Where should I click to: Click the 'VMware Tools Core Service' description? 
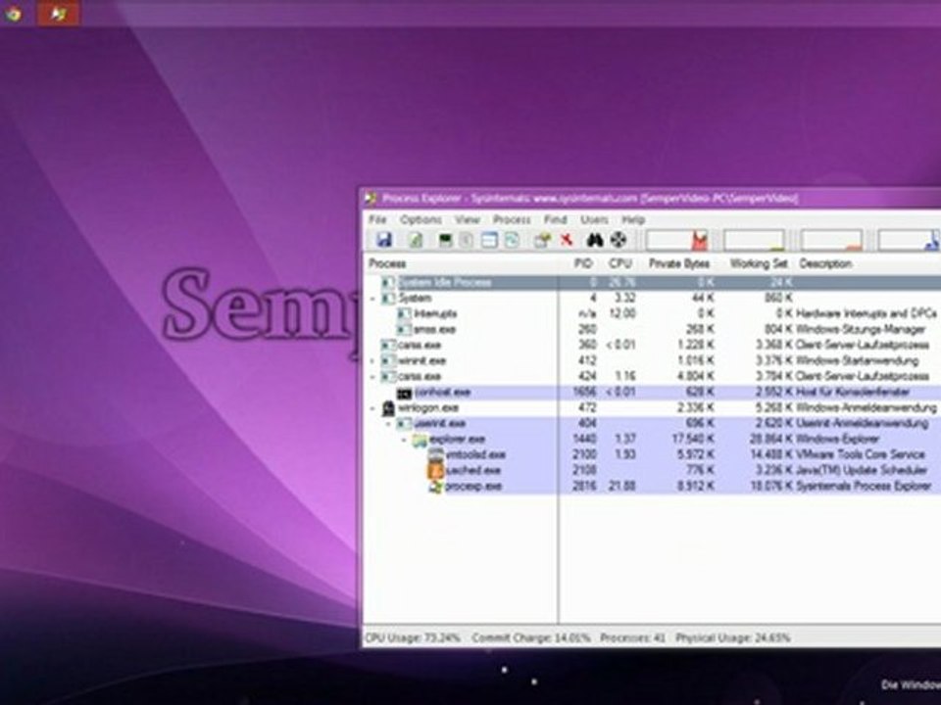[860, 455]
